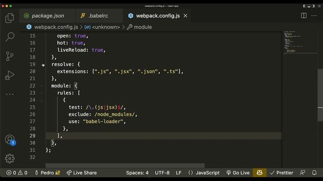Place cursor on "babel-loader" string
The height and width of the screenshot is (181, 323).
103,122
